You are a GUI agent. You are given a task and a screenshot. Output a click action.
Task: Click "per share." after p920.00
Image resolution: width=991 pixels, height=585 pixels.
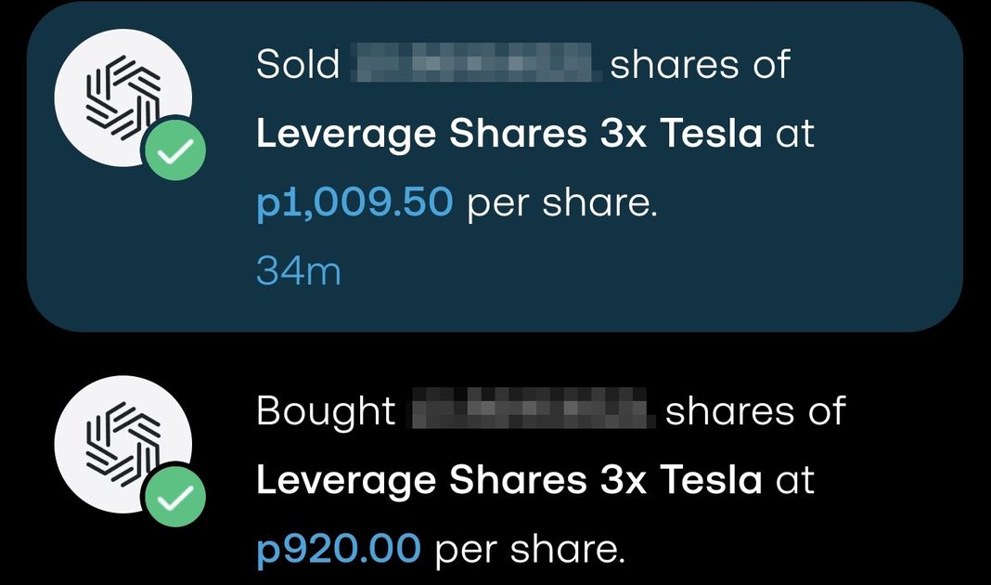530,550
